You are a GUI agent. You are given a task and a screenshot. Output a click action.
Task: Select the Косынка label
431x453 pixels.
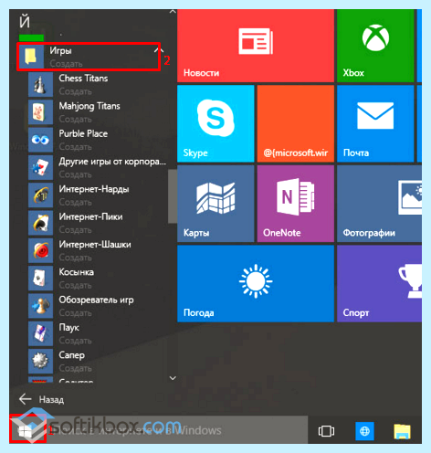point(77,272)
